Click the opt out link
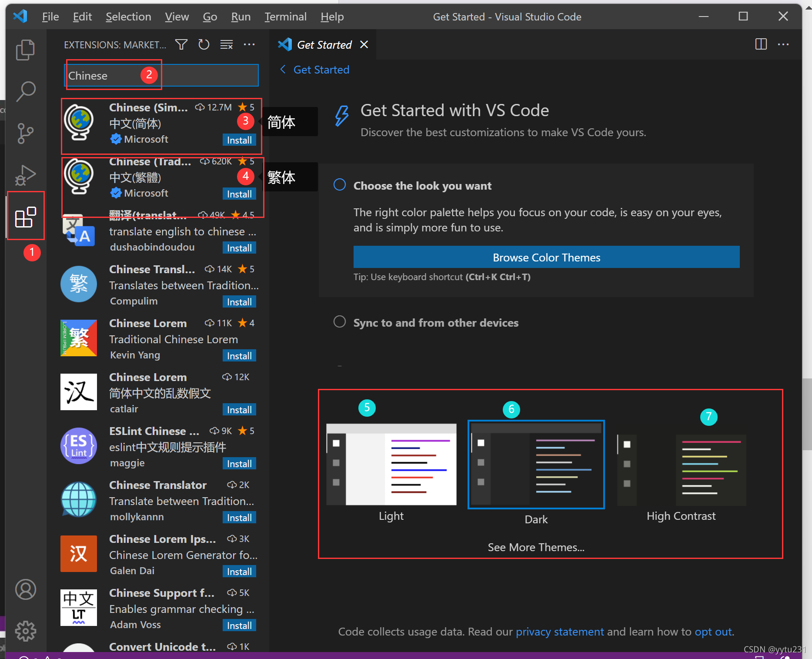 click(713, 632)
